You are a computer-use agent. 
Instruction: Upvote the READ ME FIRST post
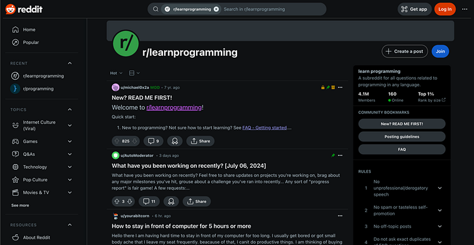point(116,141)
